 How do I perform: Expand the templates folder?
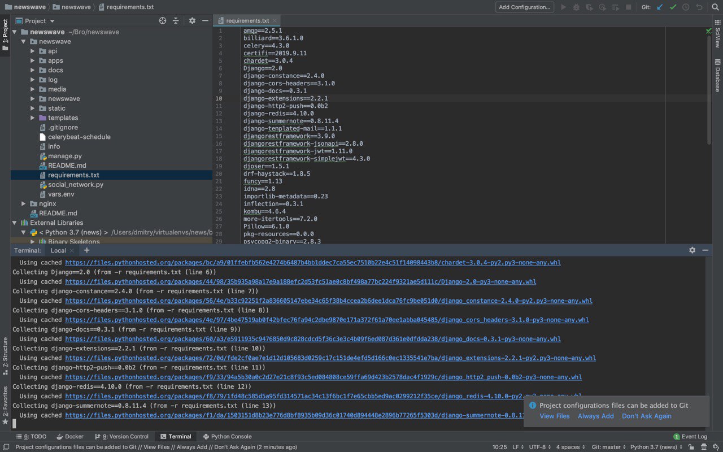coord(33,118)
